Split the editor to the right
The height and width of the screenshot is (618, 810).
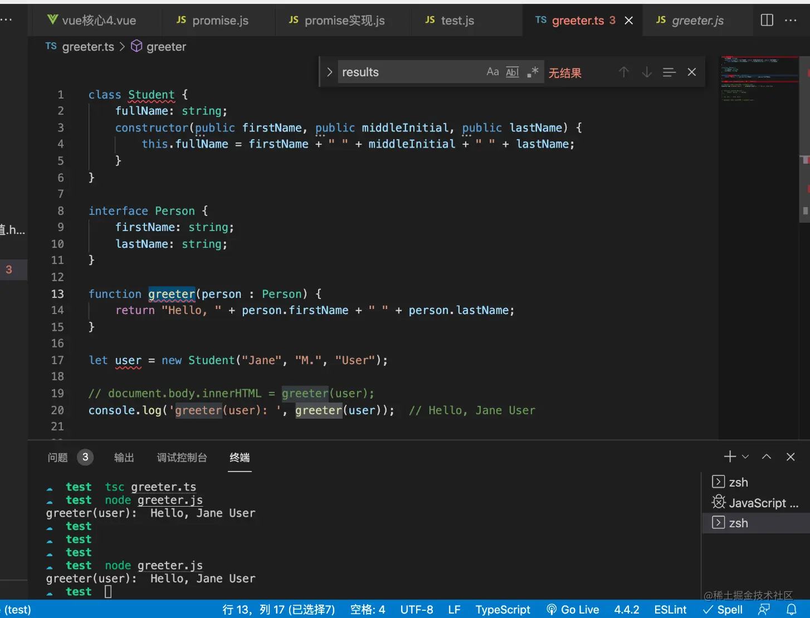(x=767, y=20)
